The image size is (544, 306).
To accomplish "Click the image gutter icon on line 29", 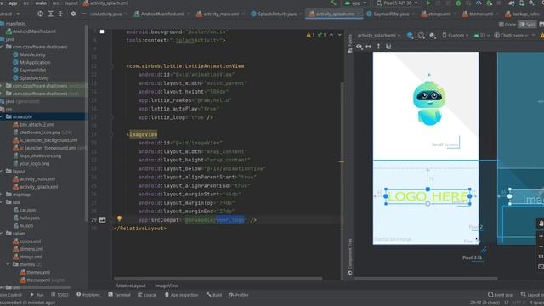I will pos(102,219).
